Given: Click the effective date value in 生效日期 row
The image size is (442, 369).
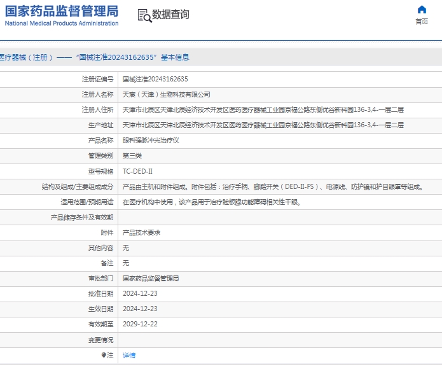Looking at the screenshot, I should point(140,309).
